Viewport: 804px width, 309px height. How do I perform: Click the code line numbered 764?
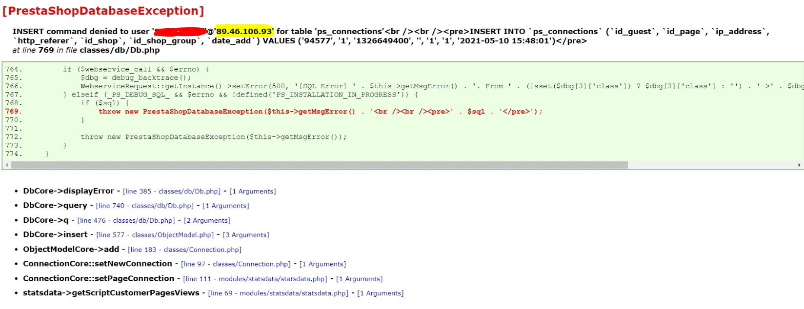(x=136, y=69)
